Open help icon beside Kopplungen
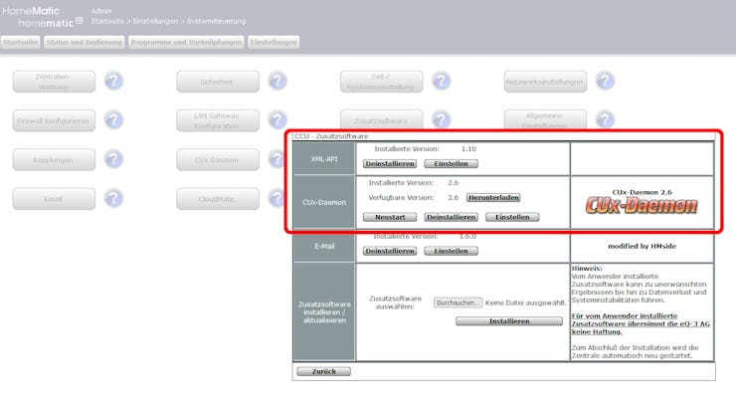This screenshot has width=736, height=404. click(113, 159)
